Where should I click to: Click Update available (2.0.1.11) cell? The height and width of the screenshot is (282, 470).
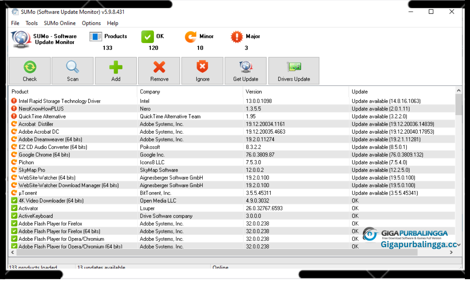tap(381, 108)
